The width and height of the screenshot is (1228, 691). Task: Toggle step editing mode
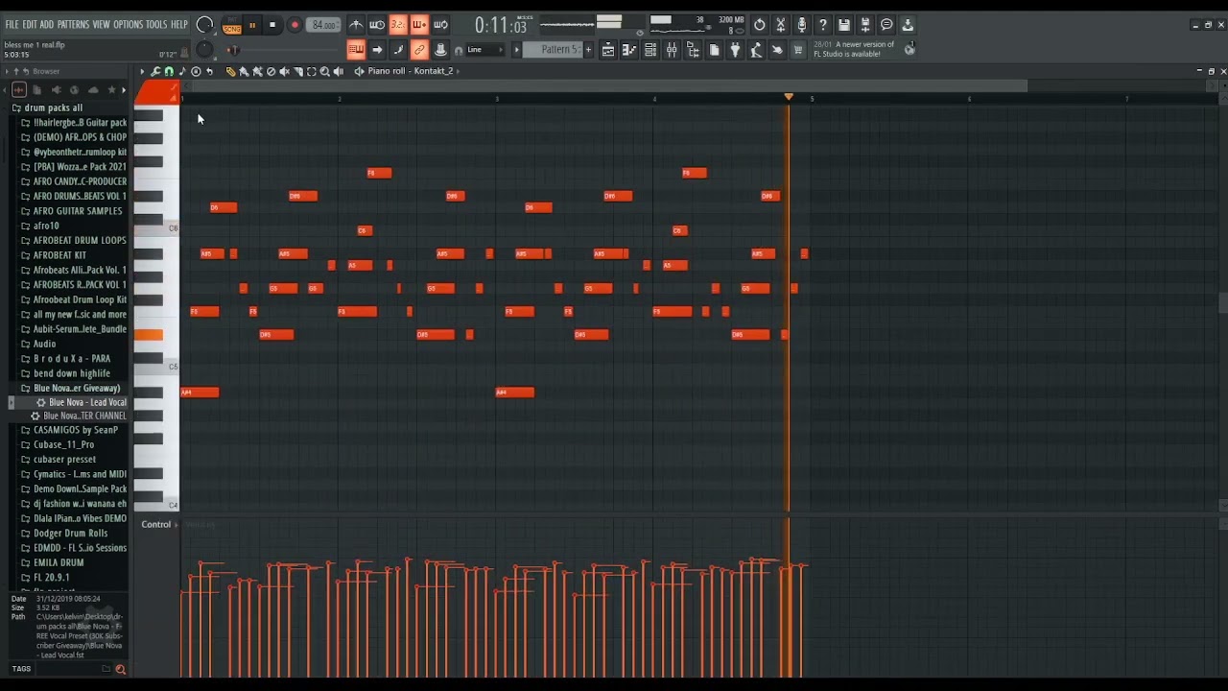click(398, 49)
